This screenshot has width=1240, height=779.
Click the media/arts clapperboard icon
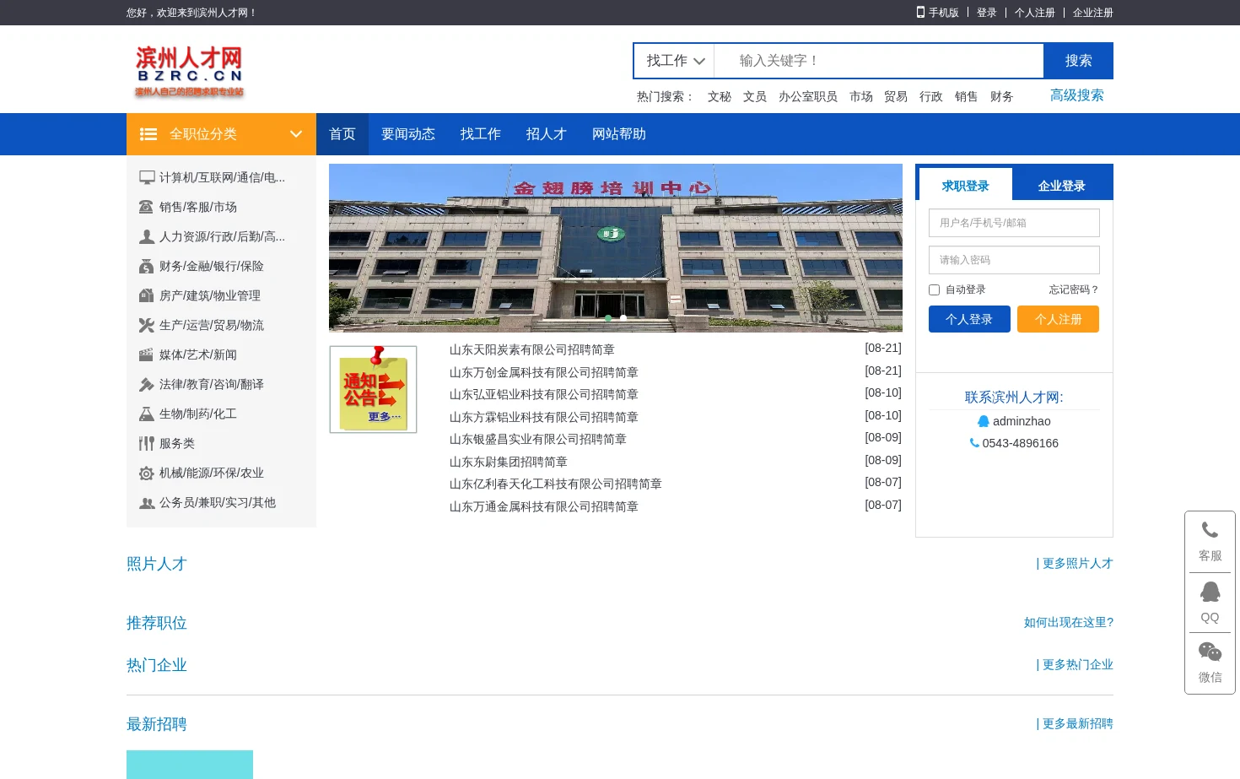(147, 354)
